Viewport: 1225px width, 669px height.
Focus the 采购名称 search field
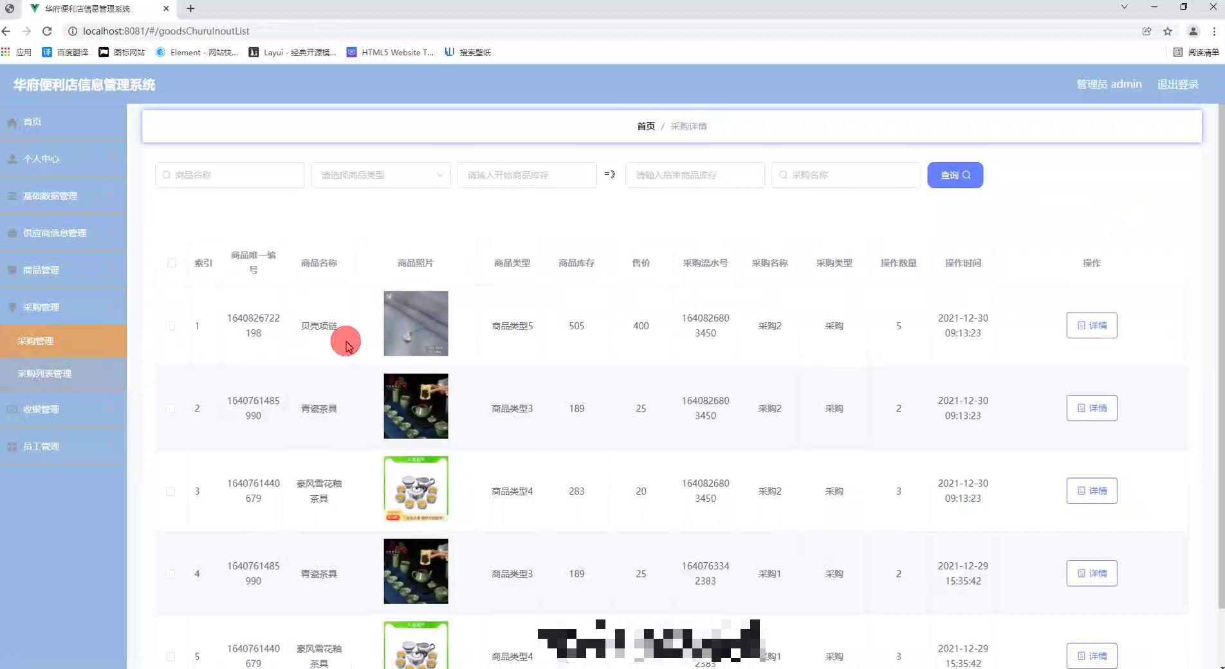click(x=846, y=175)
